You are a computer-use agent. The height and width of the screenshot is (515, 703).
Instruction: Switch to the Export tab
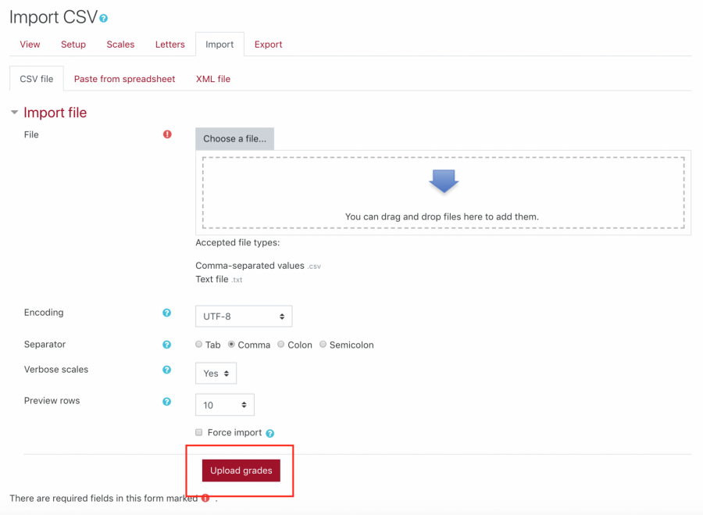268,45
